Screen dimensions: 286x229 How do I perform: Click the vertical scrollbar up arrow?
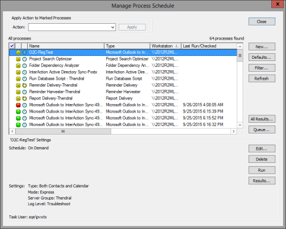(240, 46)
